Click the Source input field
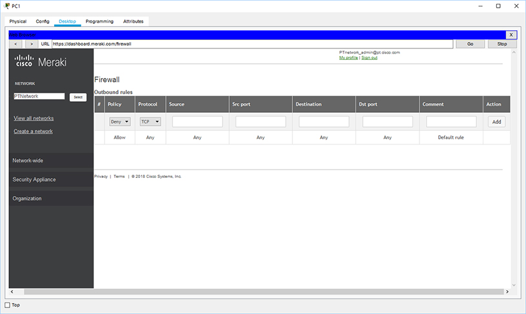 197,122
